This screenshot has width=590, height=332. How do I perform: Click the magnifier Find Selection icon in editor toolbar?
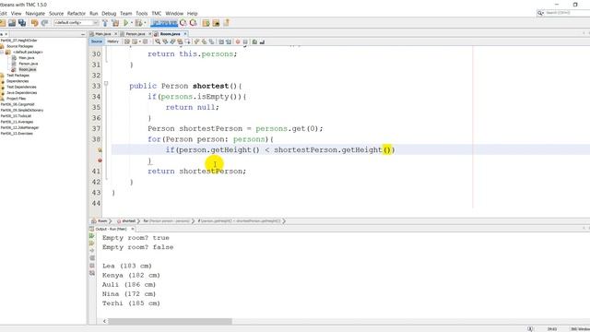tap(158, 41)
